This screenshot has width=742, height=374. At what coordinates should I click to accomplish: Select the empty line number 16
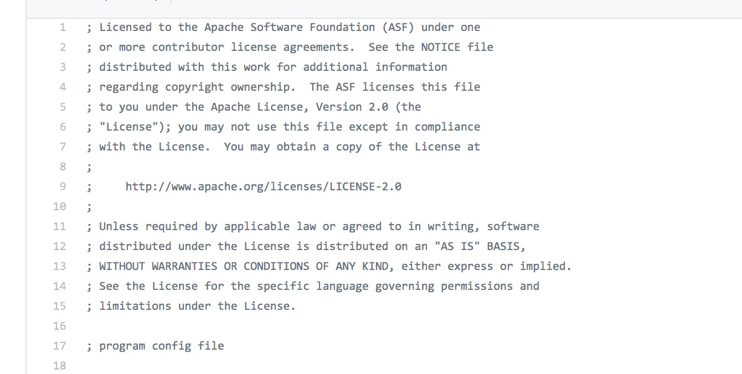(59, 326)
